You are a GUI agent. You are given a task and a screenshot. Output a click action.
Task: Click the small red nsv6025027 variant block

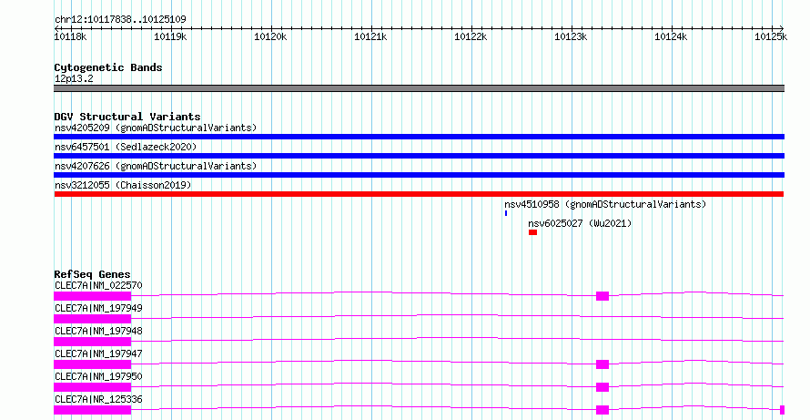[x=532, y=232]
